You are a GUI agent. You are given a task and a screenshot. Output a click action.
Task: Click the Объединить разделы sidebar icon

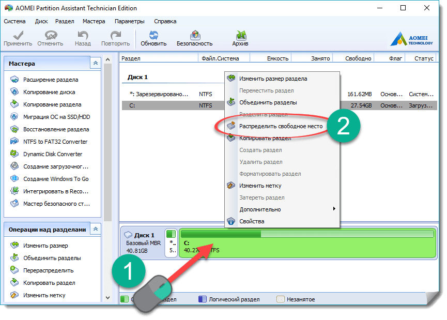(x=14, y=258)
